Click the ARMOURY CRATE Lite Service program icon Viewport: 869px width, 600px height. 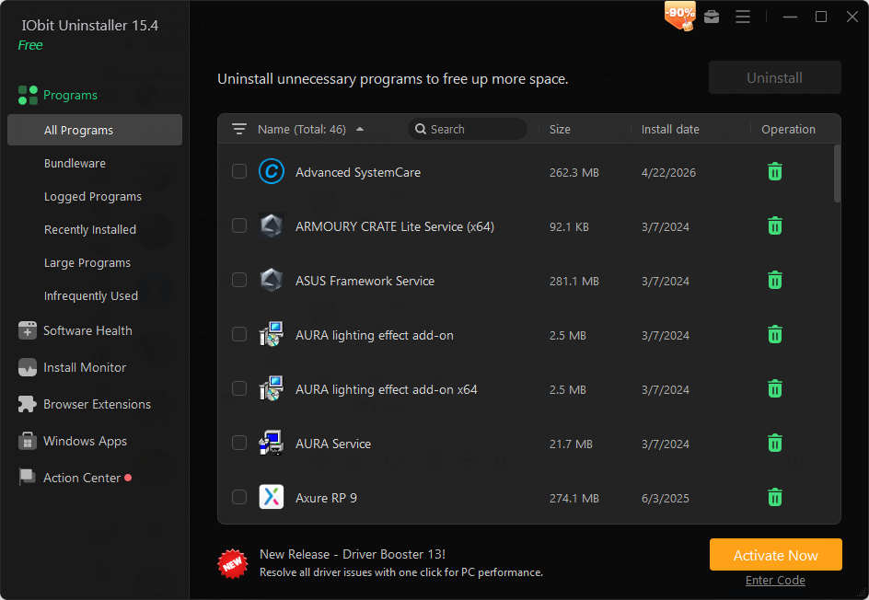pos(272,226)
